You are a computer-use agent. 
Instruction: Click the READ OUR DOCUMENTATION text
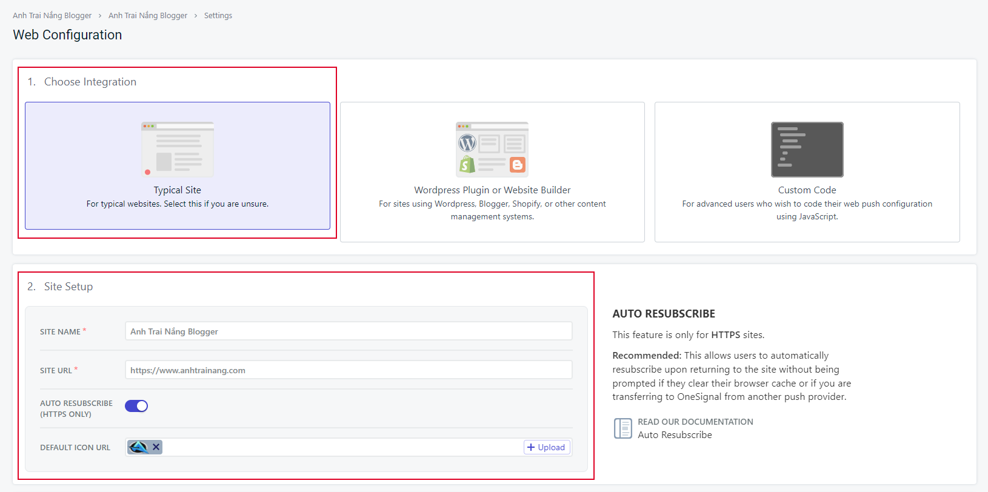coord(695,422)
